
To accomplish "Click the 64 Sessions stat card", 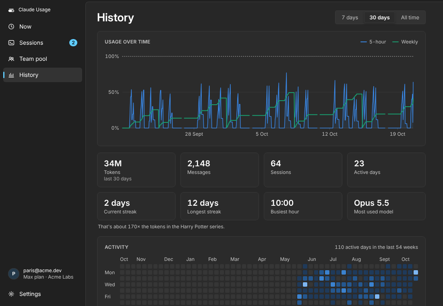I will click(x=303, y=170).
